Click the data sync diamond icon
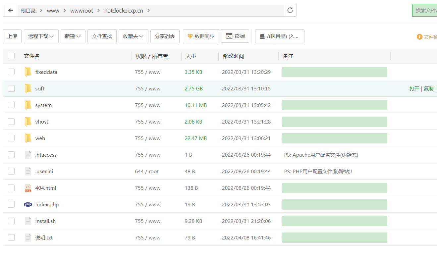 190,36
